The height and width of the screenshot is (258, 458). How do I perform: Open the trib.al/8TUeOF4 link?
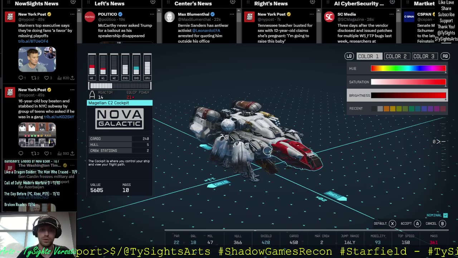33,41
